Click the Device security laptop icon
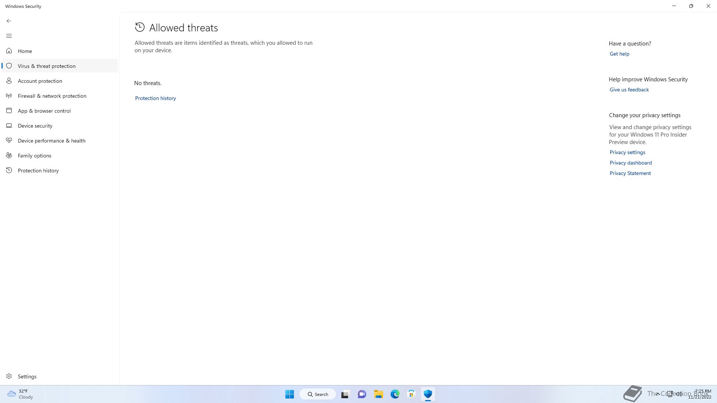This screenshot has width=717, height=403. (9, 125)
